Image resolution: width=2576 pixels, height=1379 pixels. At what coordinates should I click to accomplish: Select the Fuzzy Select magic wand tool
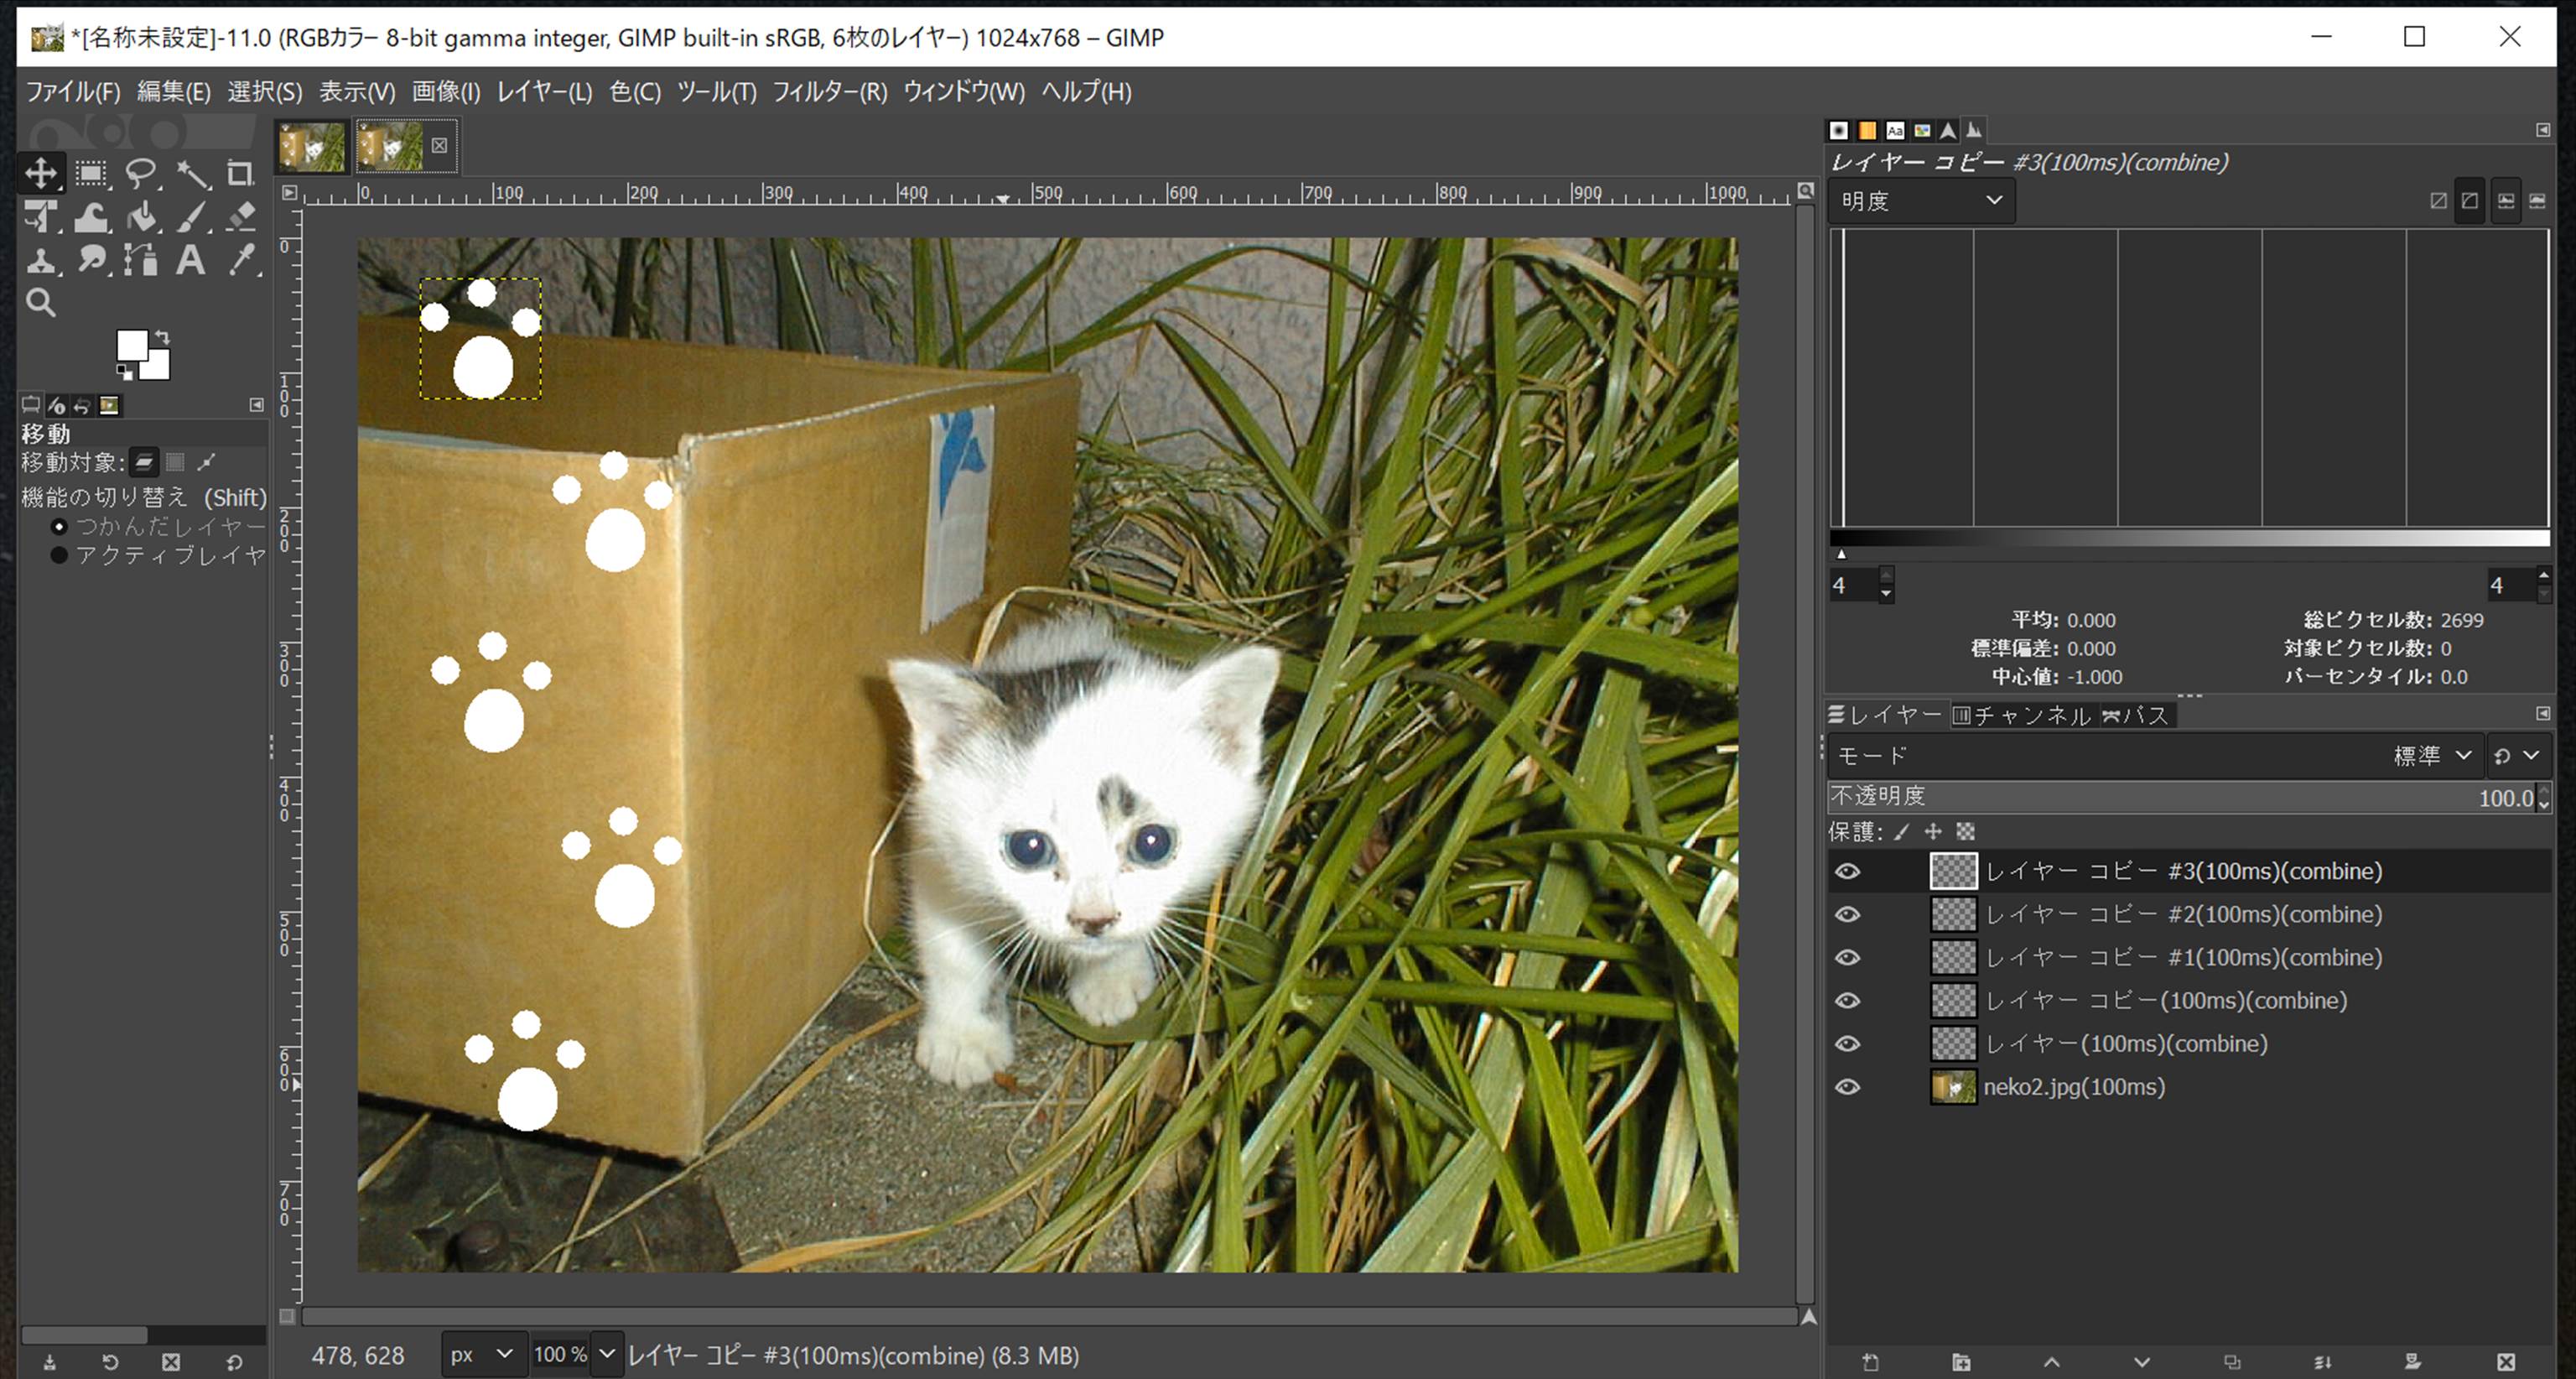coord(191,174)
